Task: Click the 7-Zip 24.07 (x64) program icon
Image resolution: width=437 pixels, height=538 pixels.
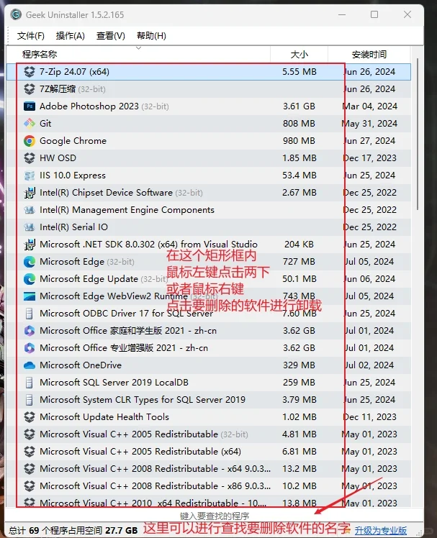Action: point(30,72)
